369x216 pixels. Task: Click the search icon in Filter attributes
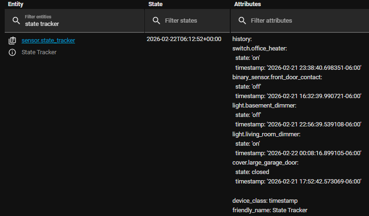(x=243, y=21)
